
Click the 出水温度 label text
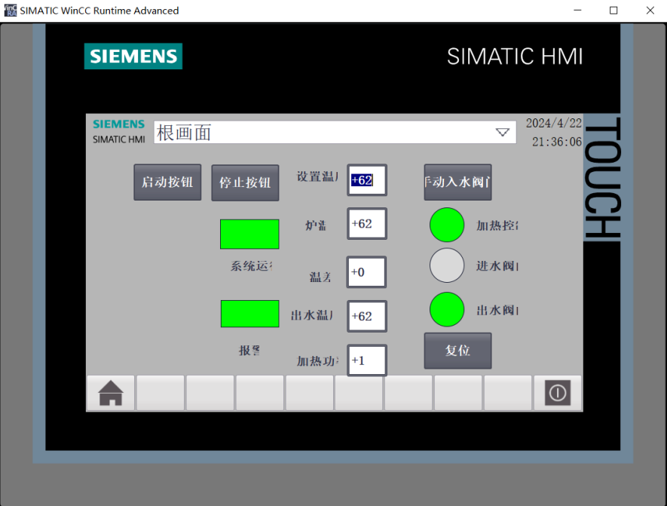point(312,315)
